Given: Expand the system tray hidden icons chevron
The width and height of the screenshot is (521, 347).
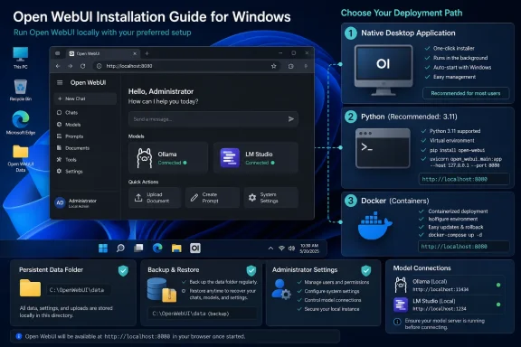Looking at the screenshot, I should click(270, 248).
